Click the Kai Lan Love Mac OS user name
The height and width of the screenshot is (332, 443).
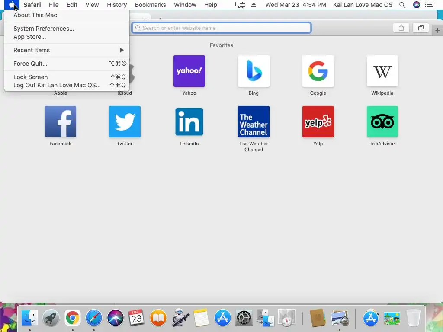[x=363, y=5]
